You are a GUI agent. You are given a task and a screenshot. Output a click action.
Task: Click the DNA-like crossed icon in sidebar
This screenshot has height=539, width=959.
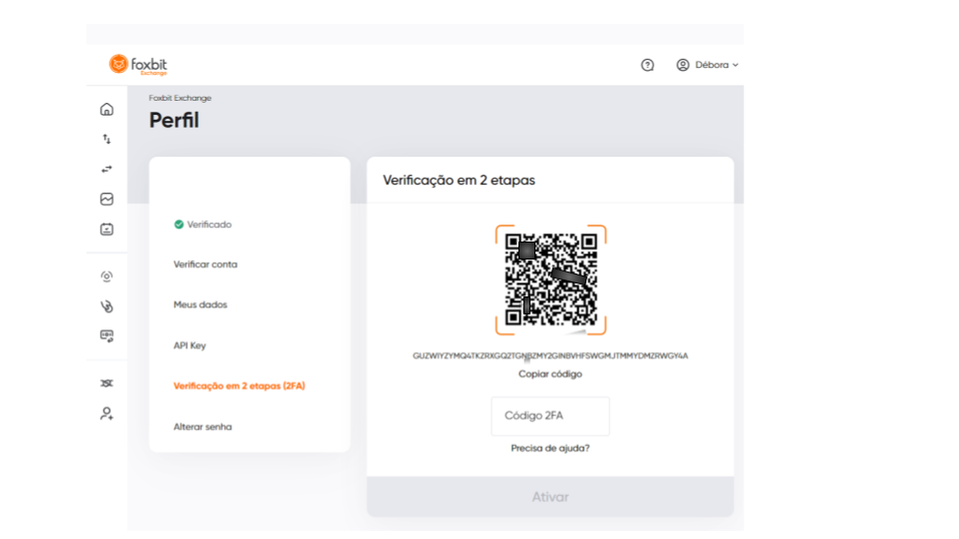(107, 383)
